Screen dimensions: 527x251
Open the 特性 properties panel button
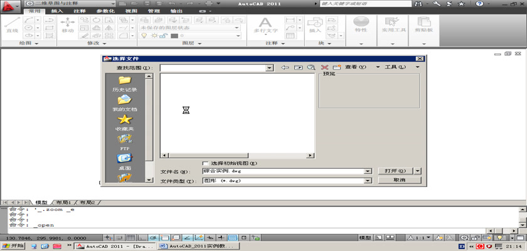(361, 25)
